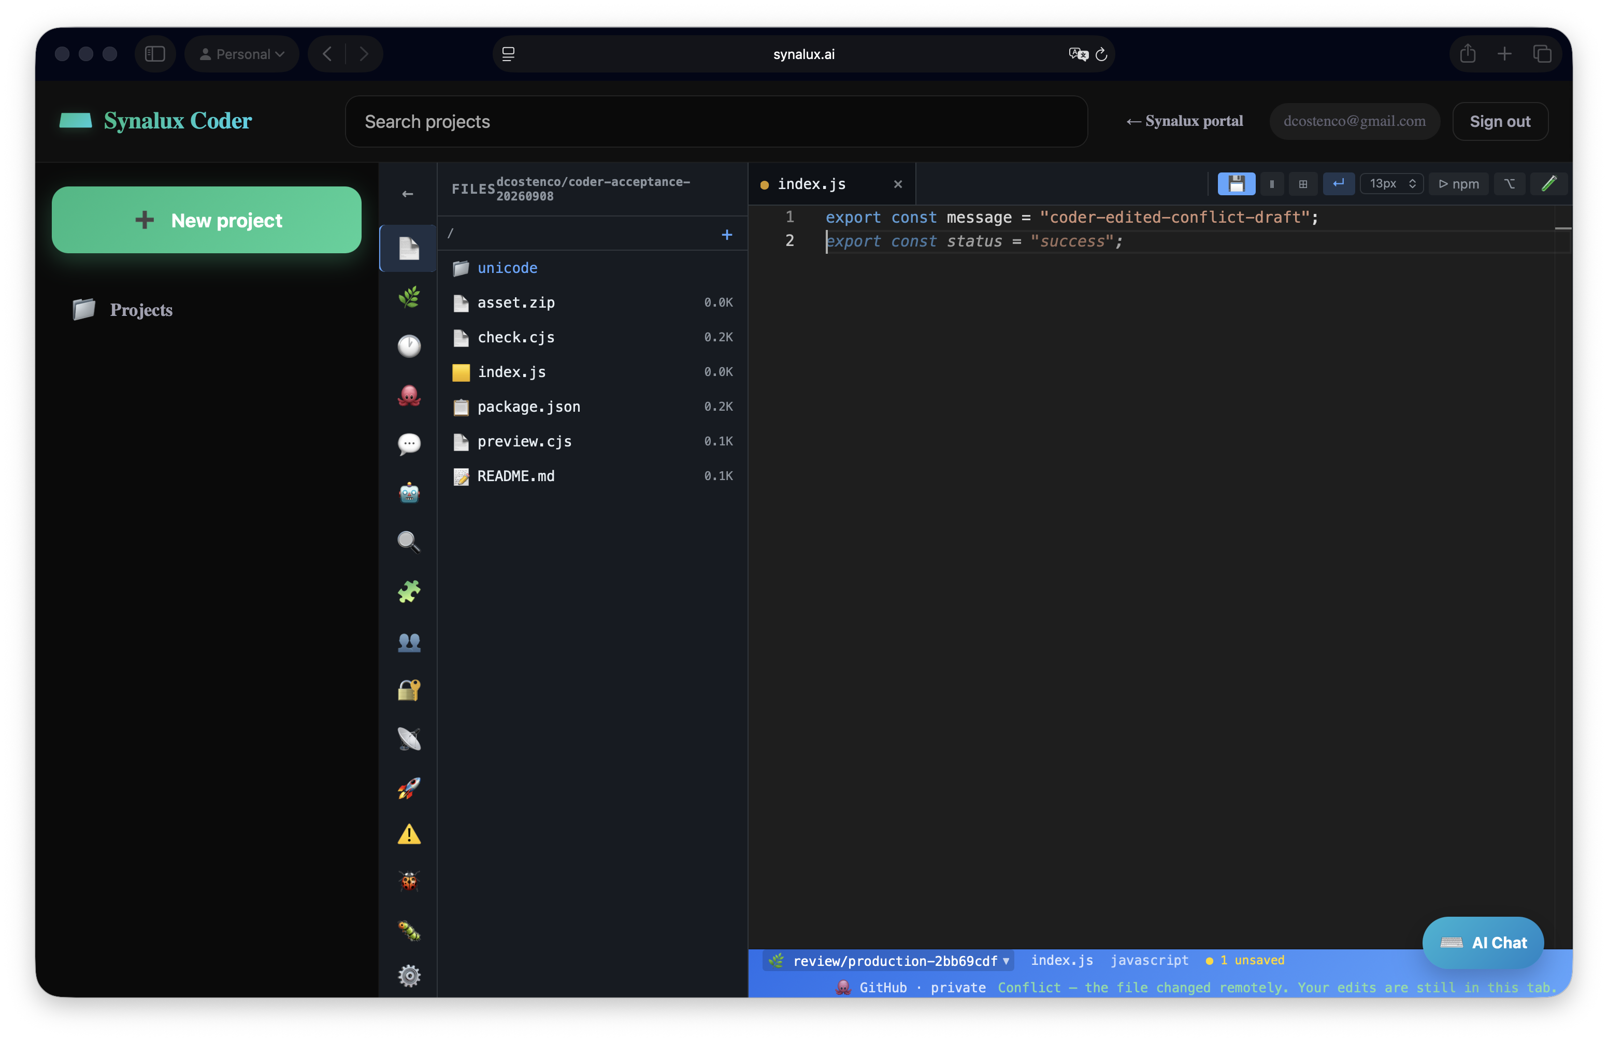This screenshot has height=1041, width=1608.
Task: Open the history clock sidebar icon
Action: [x=409, y=346]
